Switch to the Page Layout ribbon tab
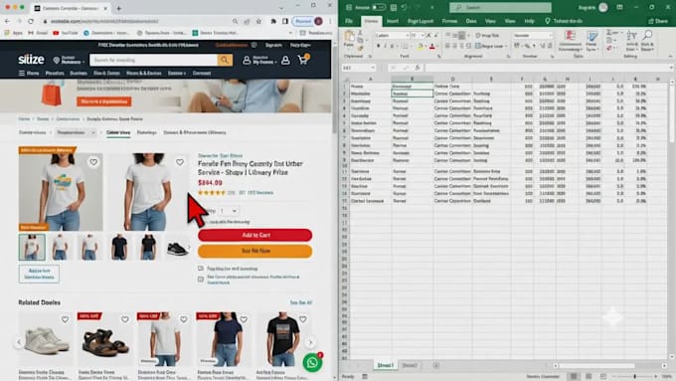The width and height of the screenshot is (676, 381). click(x=420, y=21)
